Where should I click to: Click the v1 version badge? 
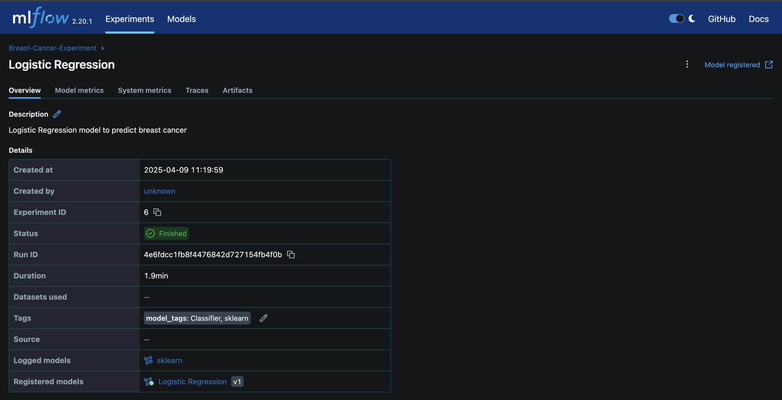(x=237, y=382)
